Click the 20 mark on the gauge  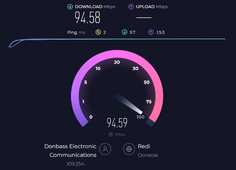(117, 62)
